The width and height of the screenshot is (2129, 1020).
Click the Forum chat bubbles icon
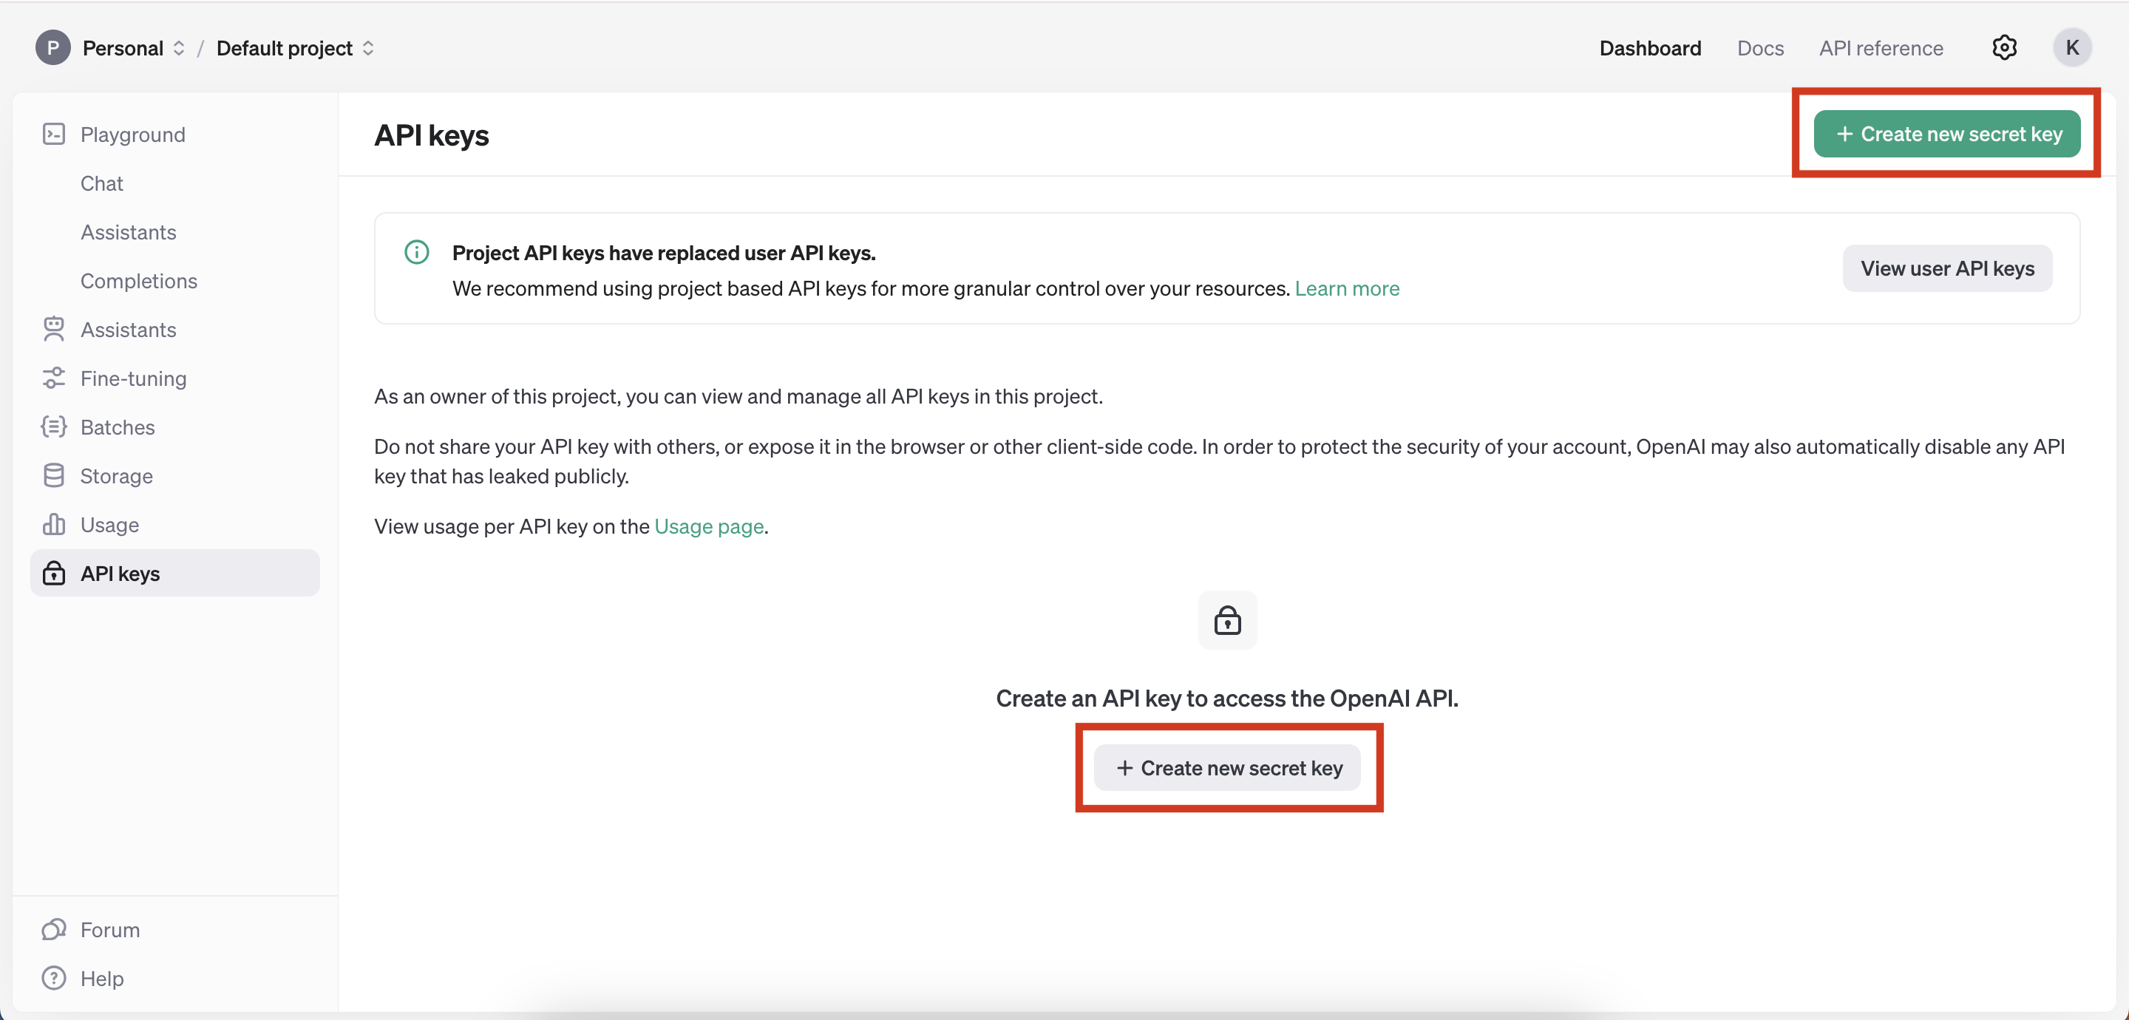(x=54, y=929)
